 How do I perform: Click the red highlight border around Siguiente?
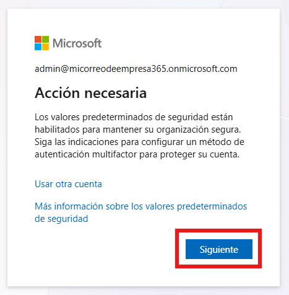point(218,231)
